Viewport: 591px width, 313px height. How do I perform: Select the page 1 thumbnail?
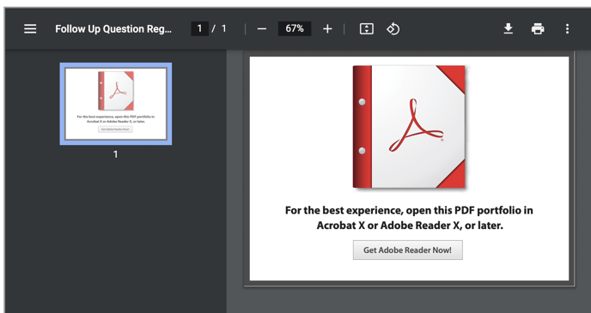[116, 104]
